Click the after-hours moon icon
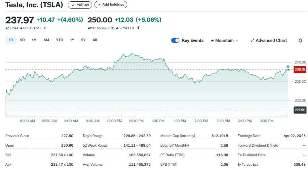Screen dimensions: 308x170 [138, 28]
